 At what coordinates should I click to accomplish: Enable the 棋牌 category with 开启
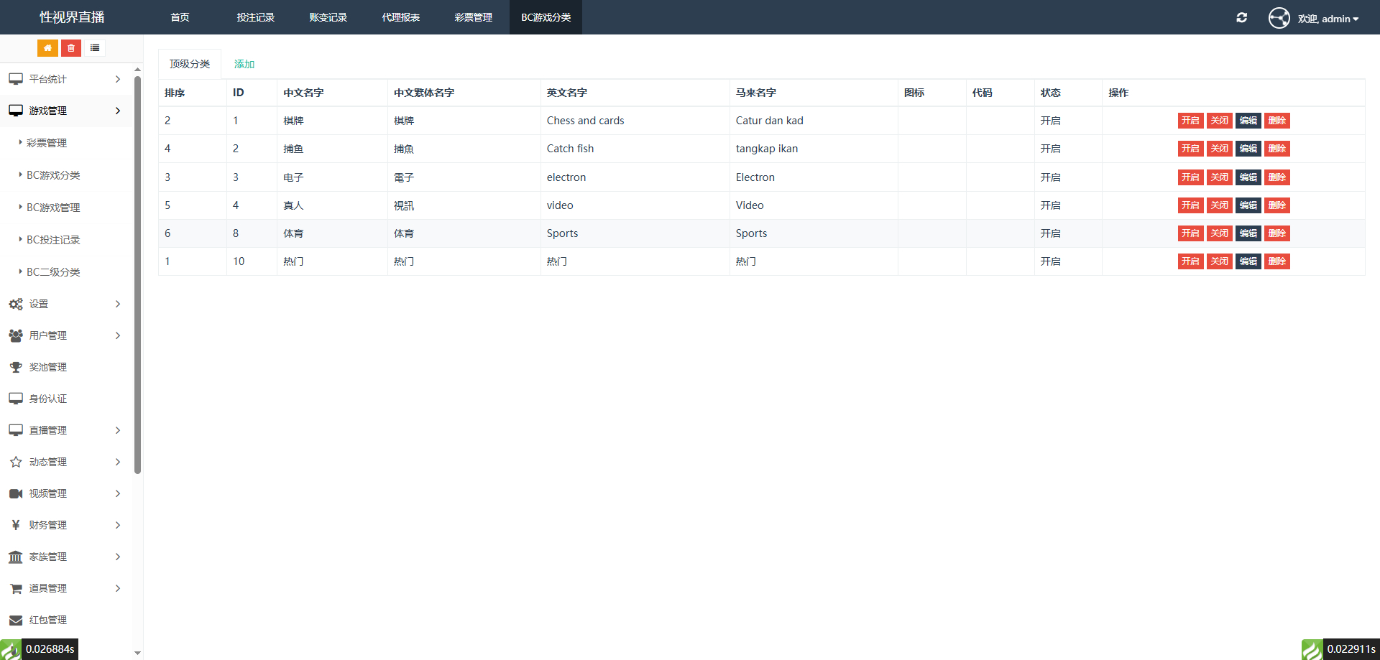[1190, 121]
